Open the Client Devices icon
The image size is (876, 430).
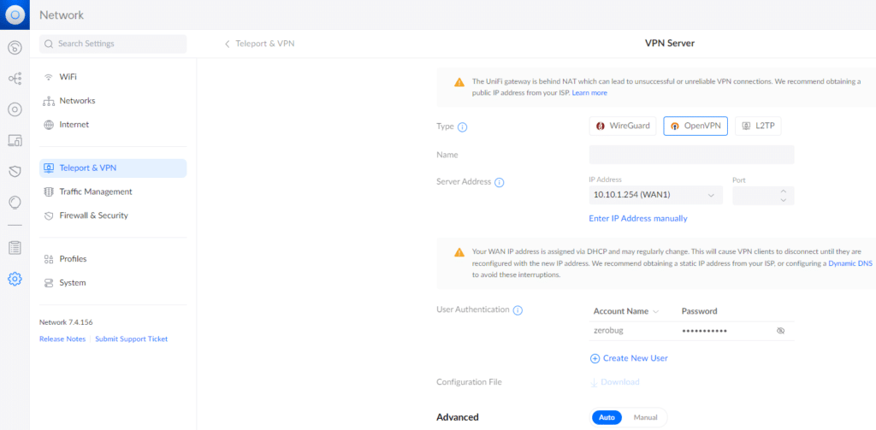[15, 140]
